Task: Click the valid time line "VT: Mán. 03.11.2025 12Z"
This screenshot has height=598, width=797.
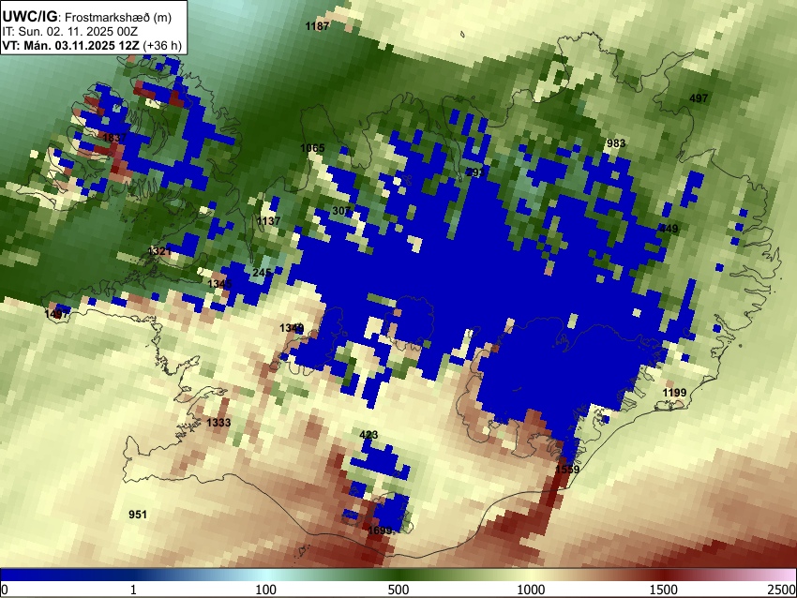Action: (x=70, y=45)
